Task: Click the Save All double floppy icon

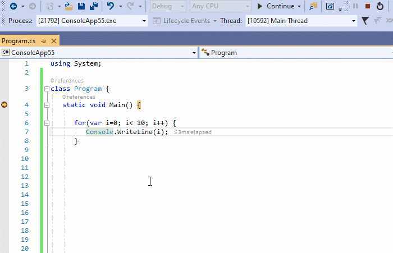Action: coord(94,6)
